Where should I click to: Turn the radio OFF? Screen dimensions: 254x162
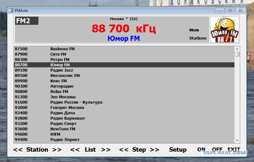[217, 149]
